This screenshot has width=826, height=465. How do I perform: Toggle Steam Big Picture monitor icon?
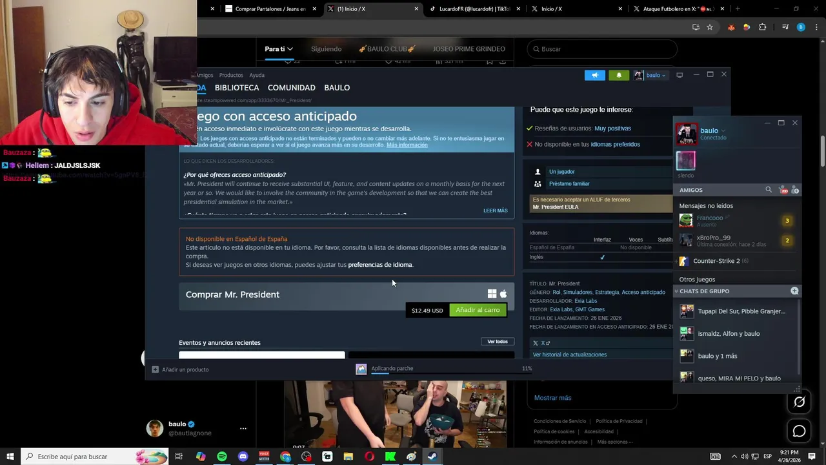[680, 75]
